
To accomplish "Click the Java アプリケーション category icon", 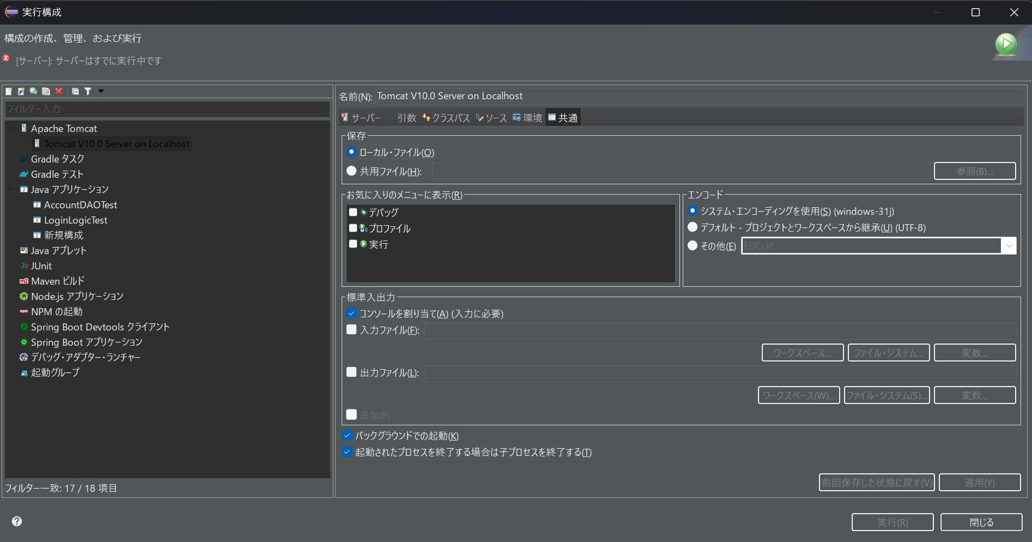I will pos(24,190).
